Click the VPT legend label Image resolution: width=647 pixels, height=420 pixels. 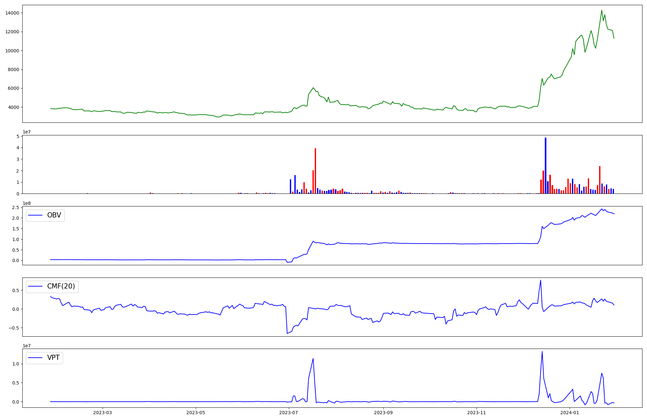coord(53,358)
